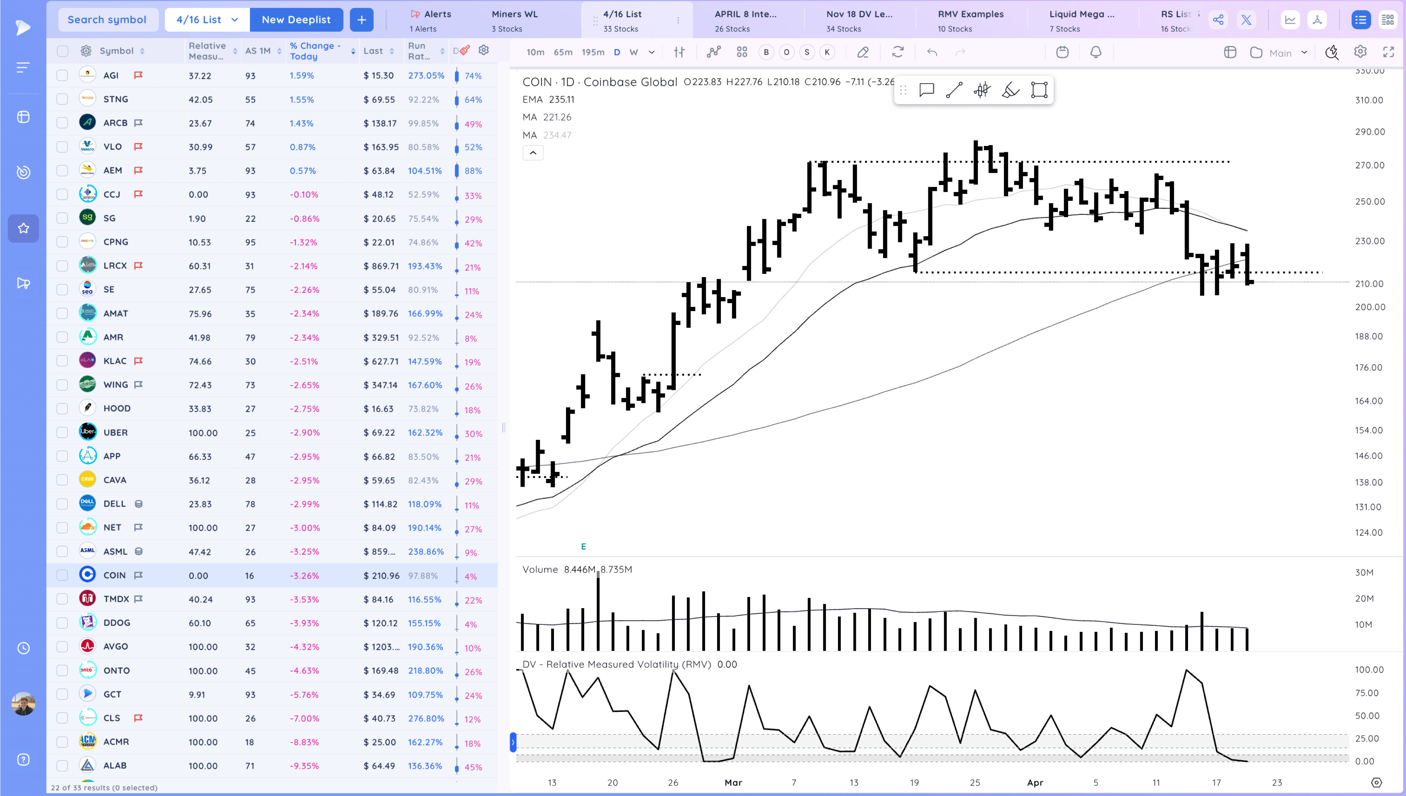Image resolution: width=1406 pixels, height=796 pixels.
Task: Toggle the B circle button in chart toolbar
Action: [766, 52]
